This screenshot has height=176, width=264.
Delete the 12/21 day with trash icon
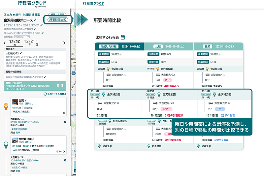[x=37, y=45]
